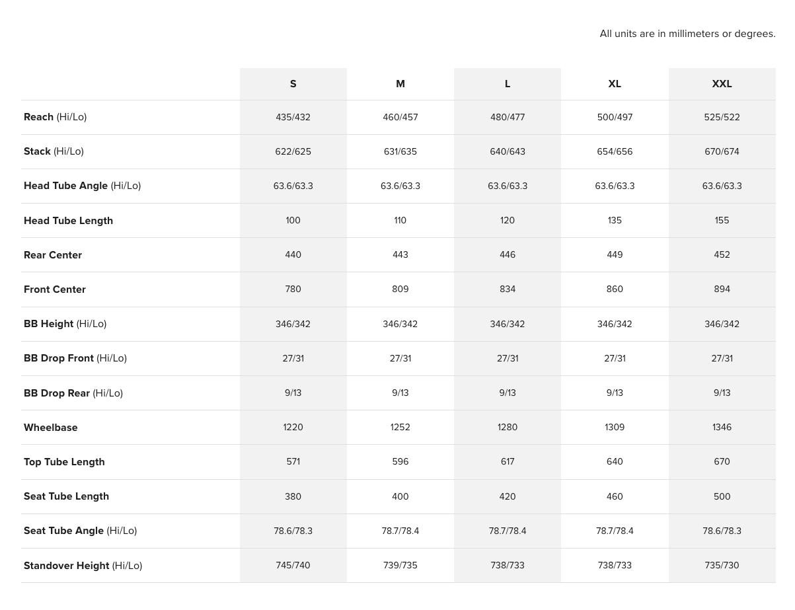Click the units note about millimeters or degrees
Viewport: 795px width, 610px height.
point(687,34)
